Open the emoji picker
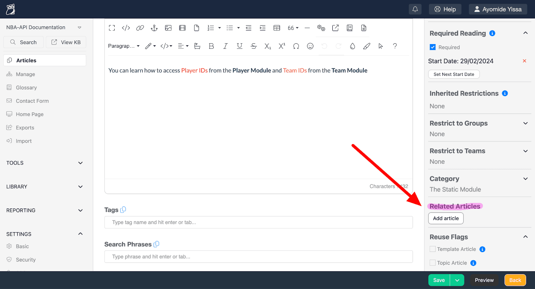535x289 pixels. tap(310, 46)
